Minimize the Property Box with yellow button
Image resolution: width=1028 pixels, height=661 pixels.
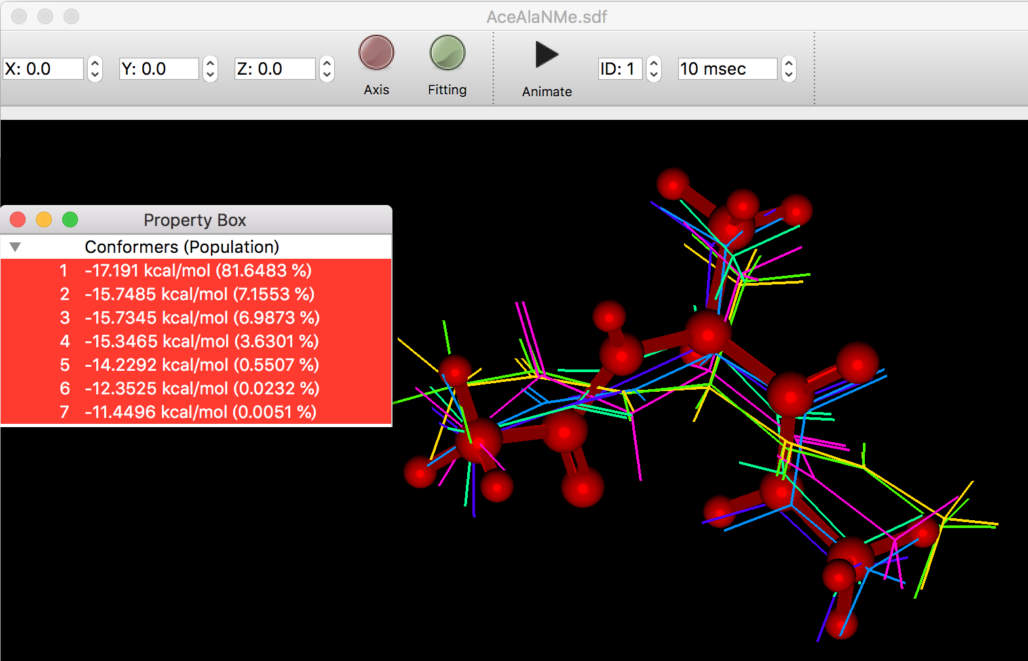tap(44, 219)
